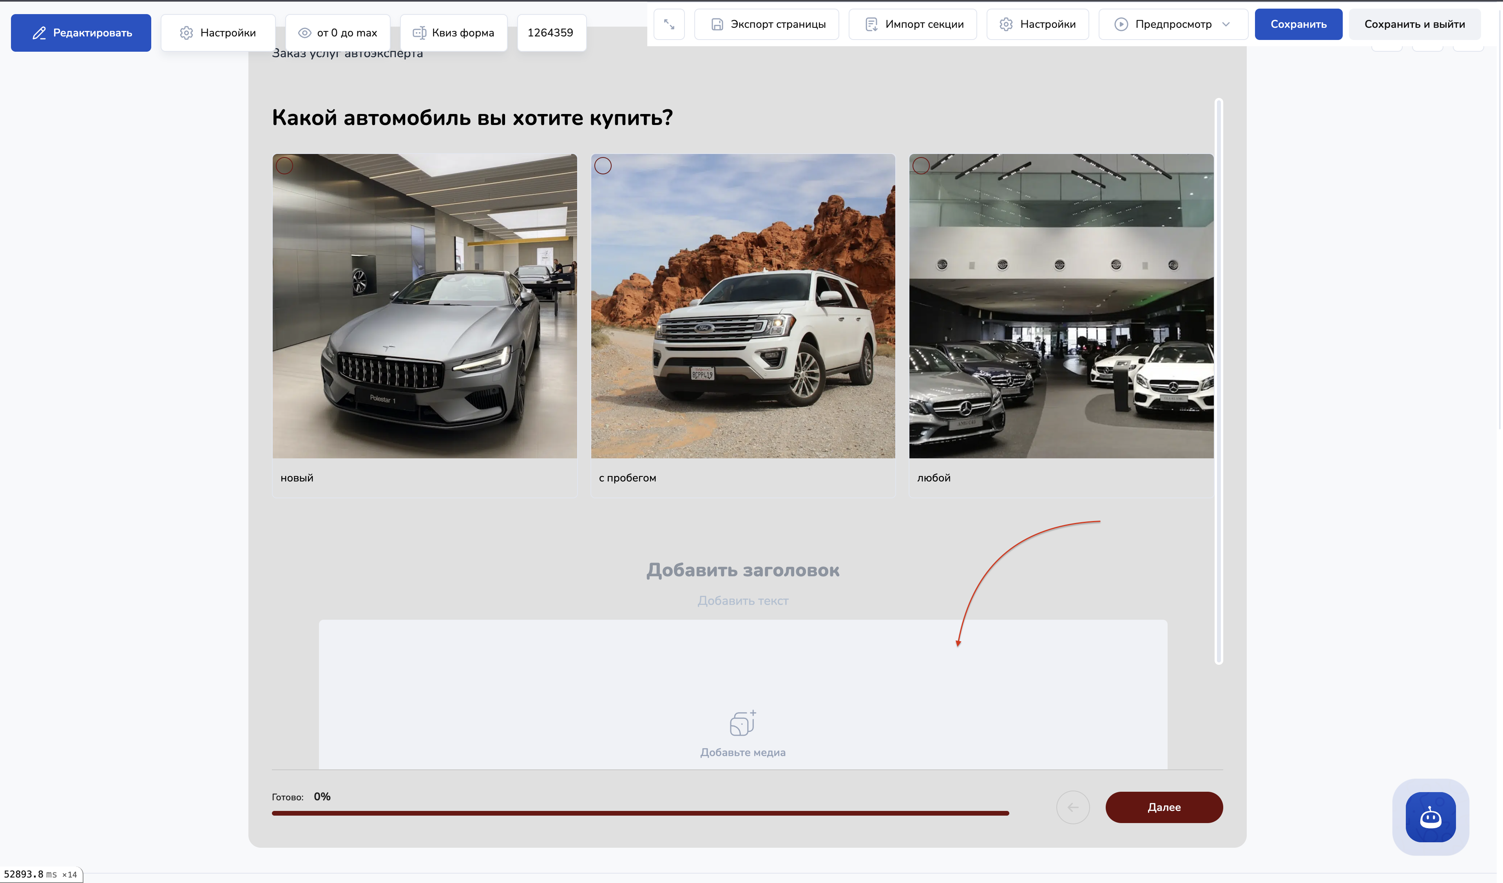
Task: Click the Редактировать edit button
Action: click(81, 33)
